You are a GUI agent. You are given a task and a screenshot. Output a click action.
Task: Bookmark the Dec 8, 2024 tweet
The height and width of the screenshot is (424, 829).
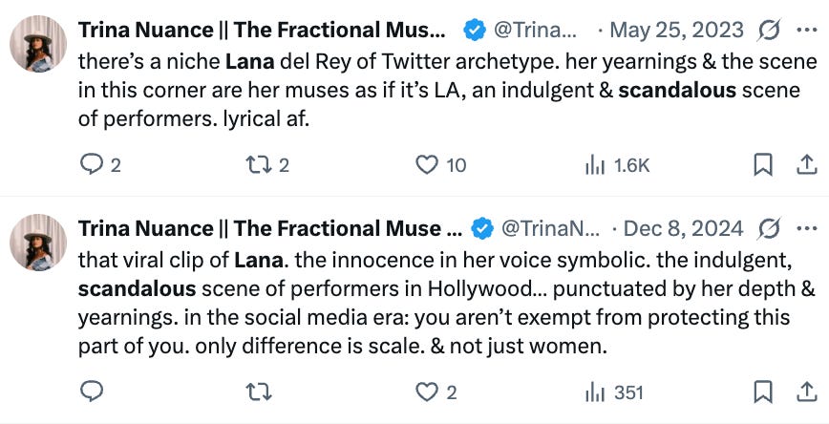tap(763, 392)
